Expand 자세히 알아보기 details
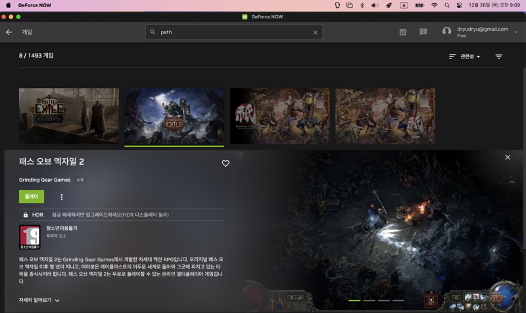The height and width of the screenshot is (313, 526). coord(39,301)
